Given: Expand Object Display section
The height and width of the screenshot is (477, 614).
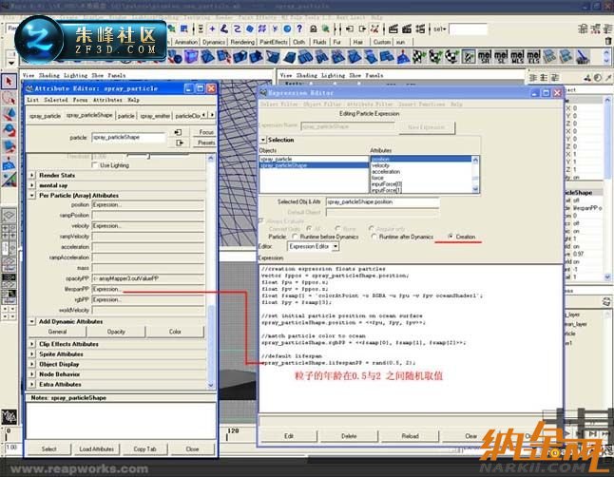Looking at the screenshot, I should pyautogui.click(x=32, y=364).
